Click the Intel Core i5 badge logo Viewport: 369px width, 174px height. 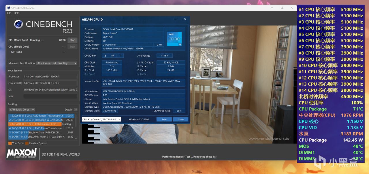pyautogui.click(x=174, y=39)
